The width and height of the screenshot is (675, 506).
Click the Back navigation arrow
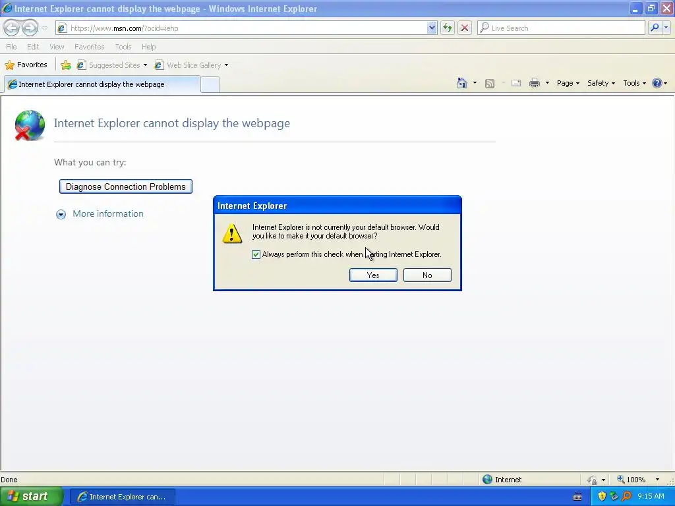(12, 28)
